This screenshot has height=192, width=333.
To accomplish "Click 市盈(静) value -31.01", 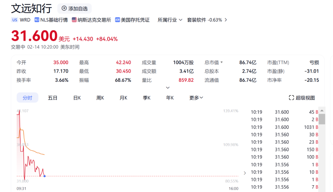I will click(312, 71).
